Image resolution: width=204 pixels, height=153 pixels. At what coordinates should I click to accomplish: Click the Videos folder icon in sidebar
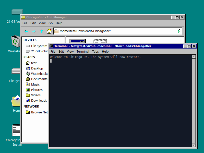[x=28, y=95]
